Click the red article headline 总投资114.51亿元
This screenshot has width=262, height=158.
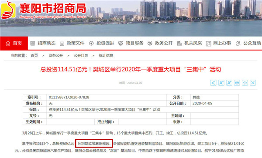pos(131,70)
